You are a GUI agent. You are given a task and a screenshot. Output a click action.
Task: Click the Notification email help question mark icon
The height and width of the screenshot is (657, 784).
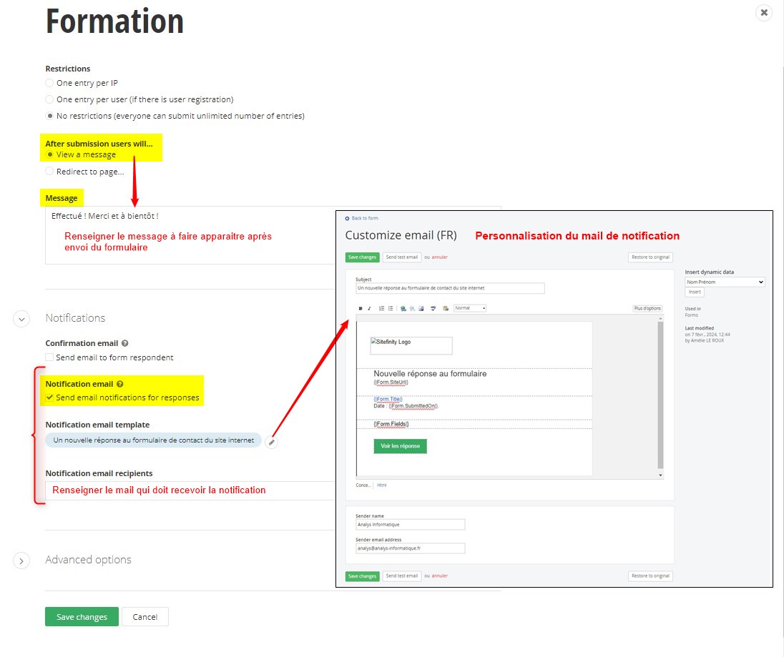pos(119,384)
